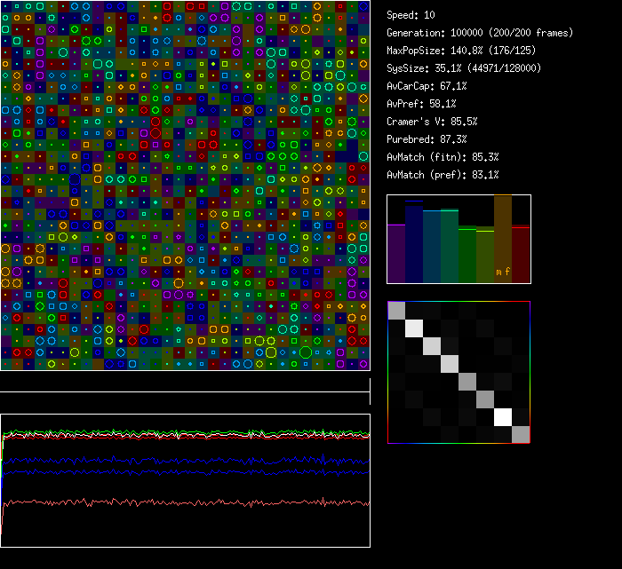Click the bright green histogram bar
Image resolution: width=622 pixels, height=569 pixels.
467,257
